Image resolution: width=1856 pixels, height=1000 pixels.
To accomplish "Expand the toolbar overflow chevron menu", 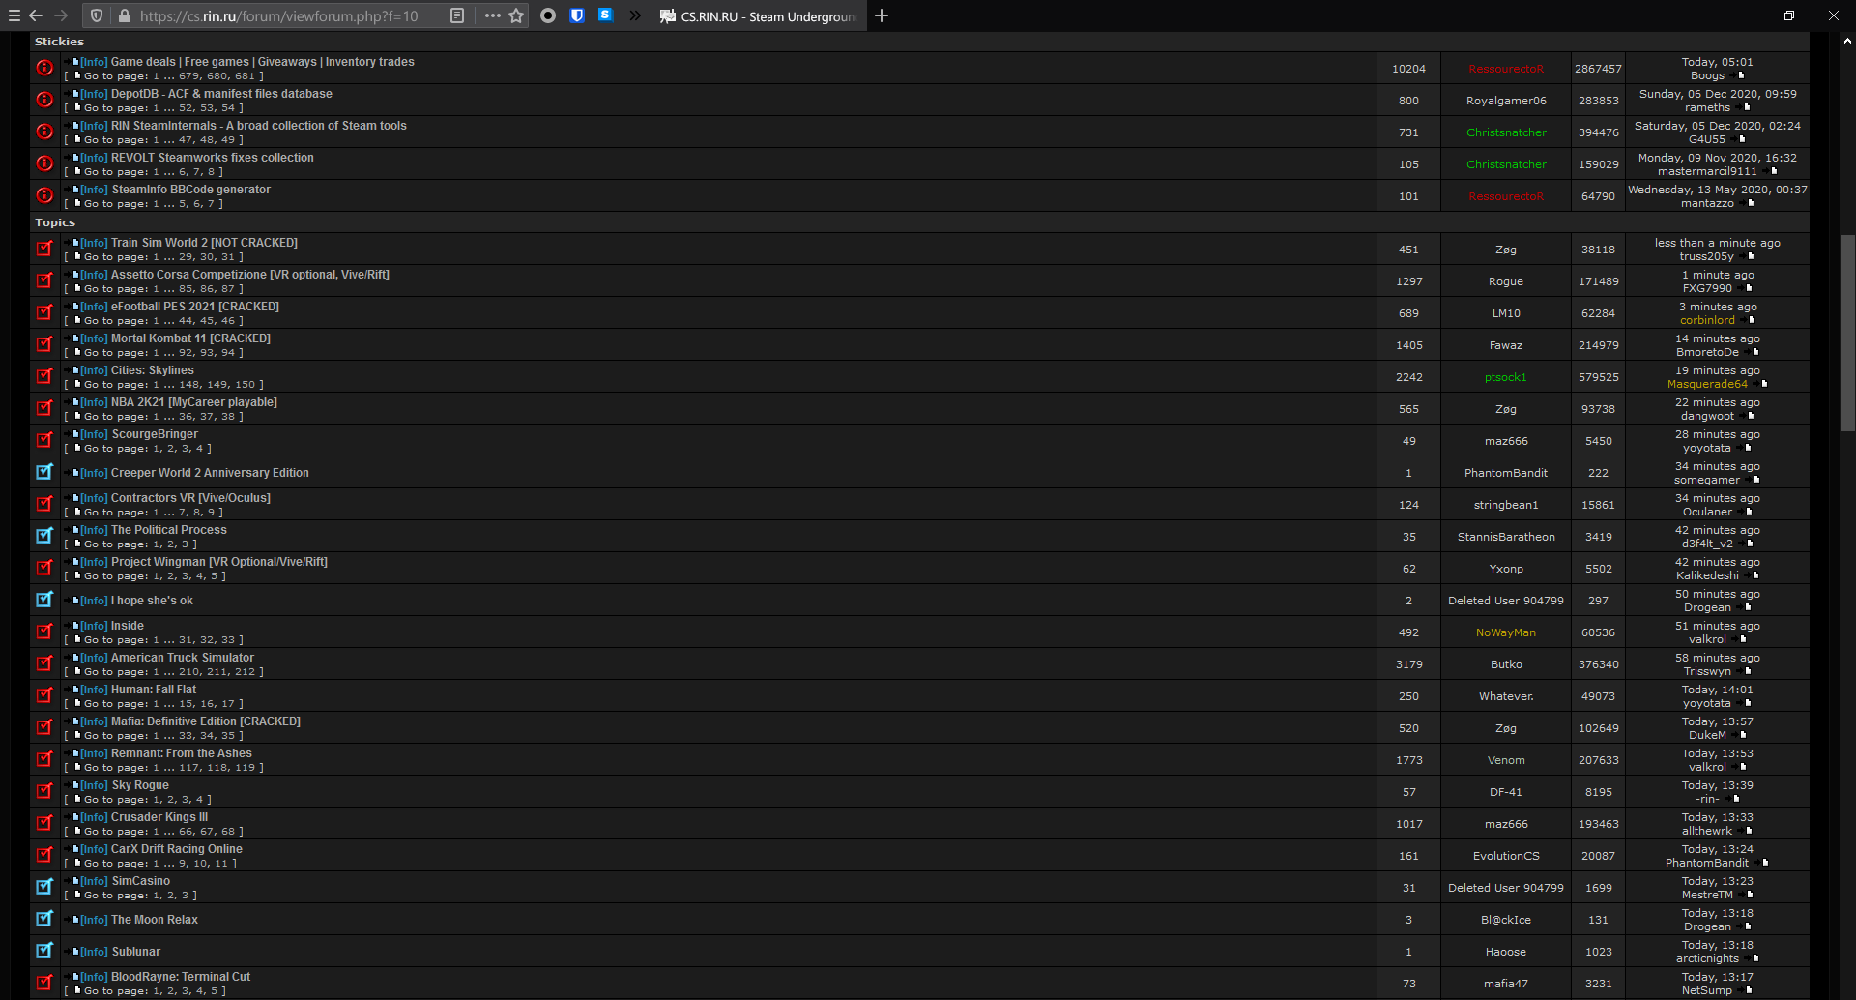I will pos(635,15).
